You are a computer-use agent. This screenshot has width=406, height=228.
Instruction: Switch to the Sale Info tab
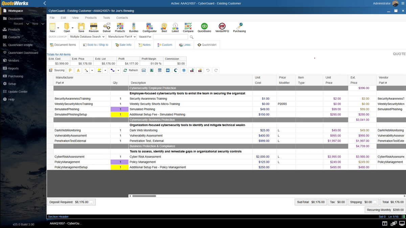(123, 45)
